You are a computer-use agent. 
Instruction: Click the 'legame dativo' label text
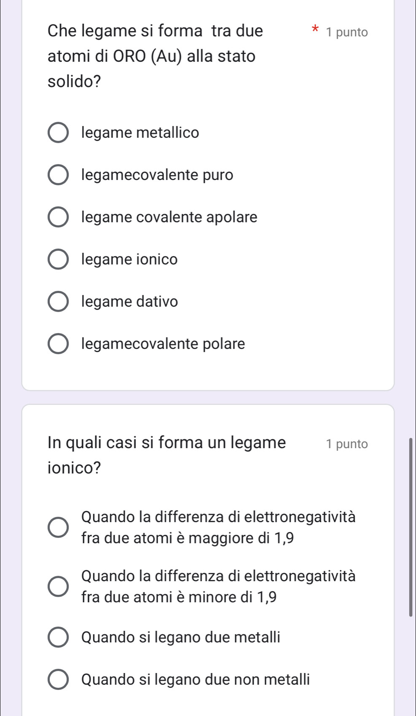click(130, 302)
